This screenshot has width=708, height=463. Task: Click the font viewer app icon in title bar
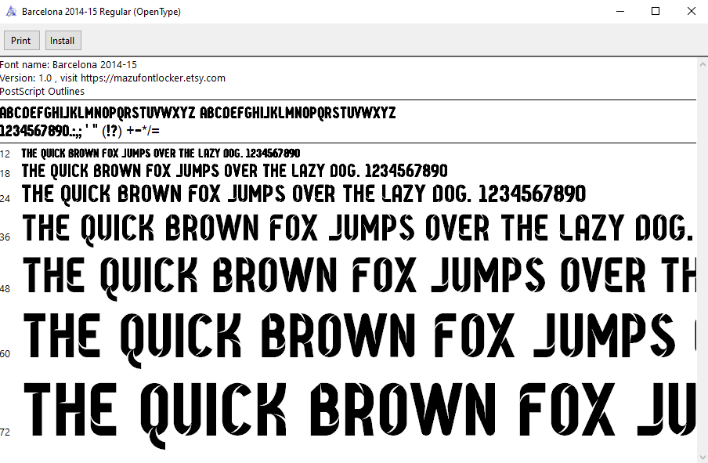(11, 12)
